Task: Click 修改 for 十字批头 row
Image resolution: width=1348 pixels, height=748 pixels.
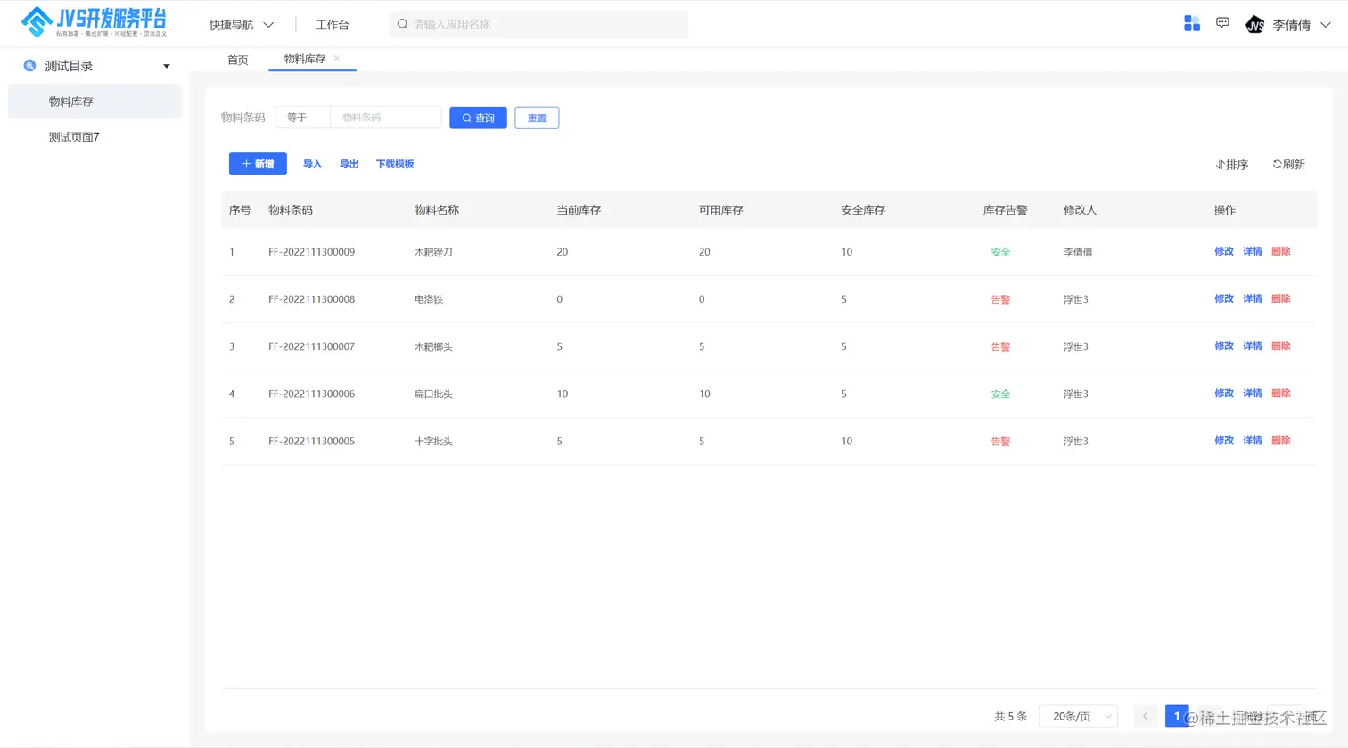Action: [1224, 440]
